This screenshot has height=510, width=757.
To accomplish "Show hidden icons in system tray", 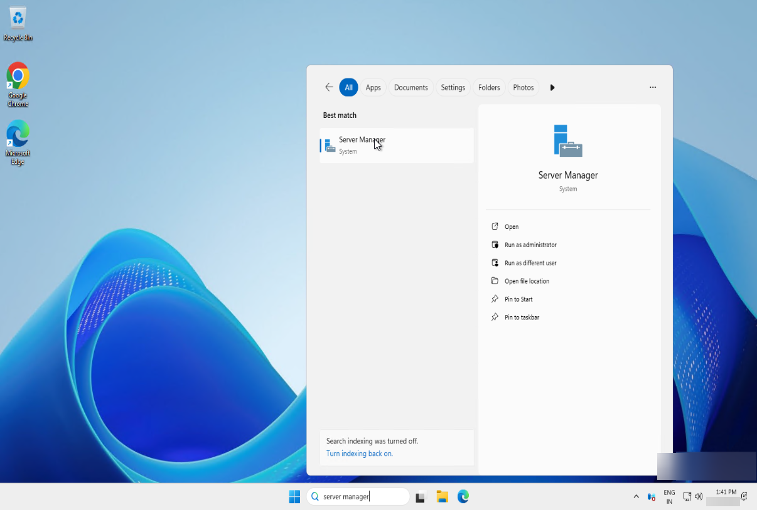I will coord(636,497).
